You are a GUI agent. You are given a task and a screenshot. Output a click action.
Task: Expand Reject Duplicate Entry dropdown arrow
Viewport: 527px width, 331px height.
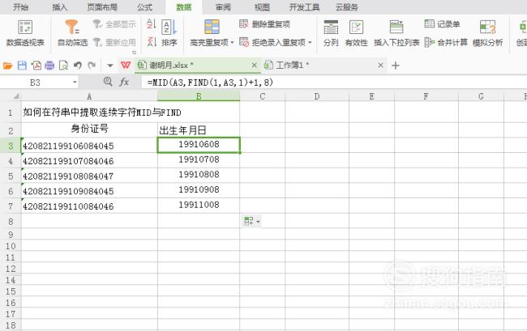coord(310,43)
